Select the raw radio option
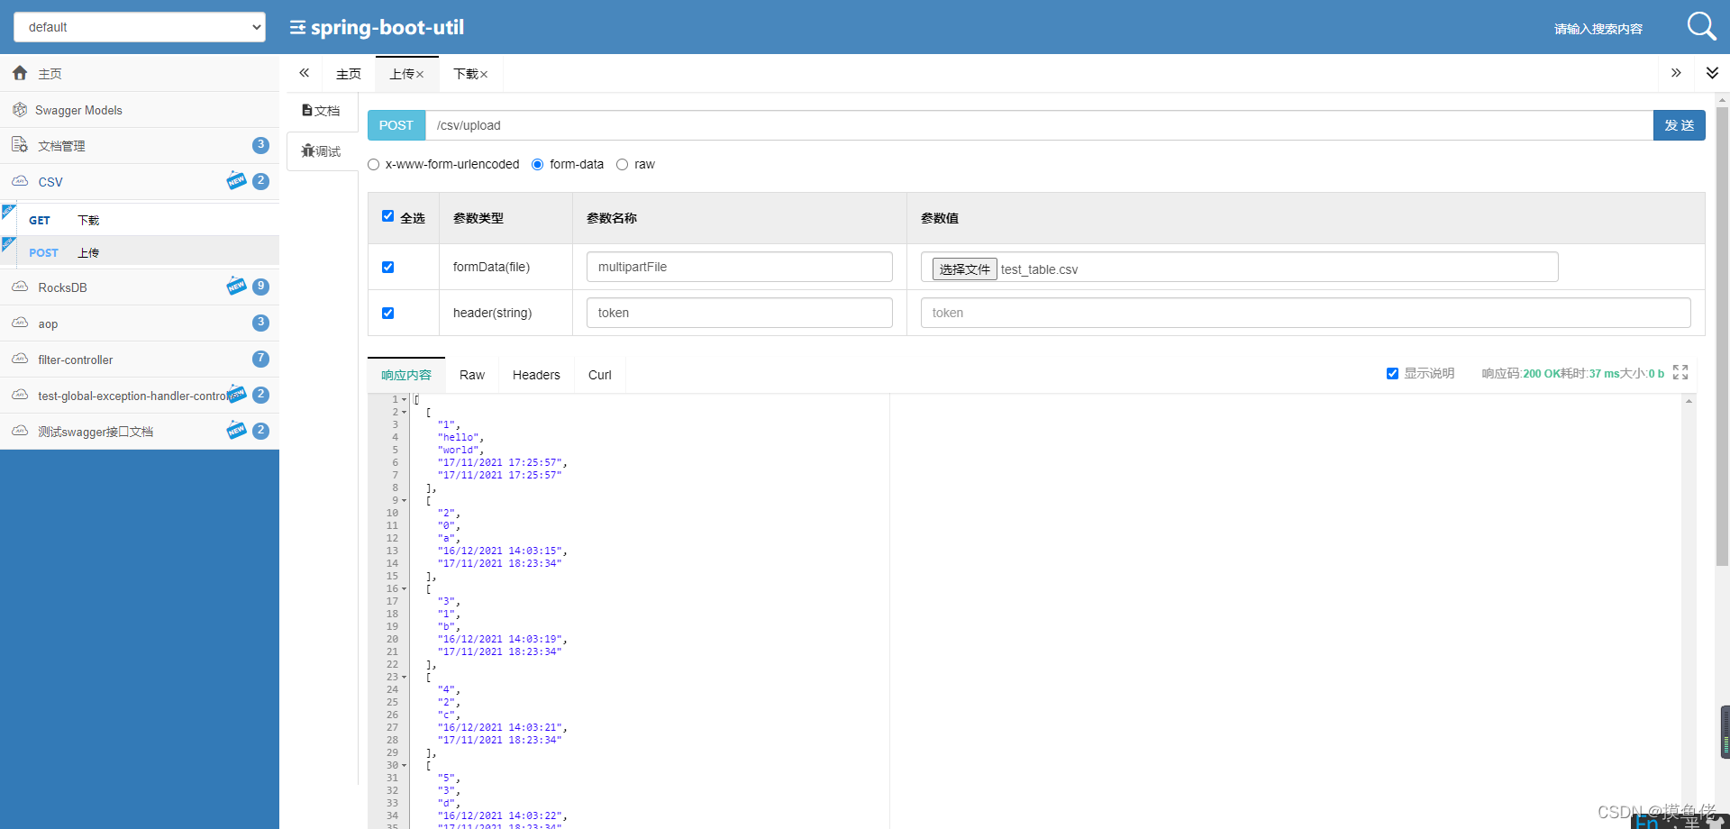Viewport: 1730px width, 829px height. (622, 164)
